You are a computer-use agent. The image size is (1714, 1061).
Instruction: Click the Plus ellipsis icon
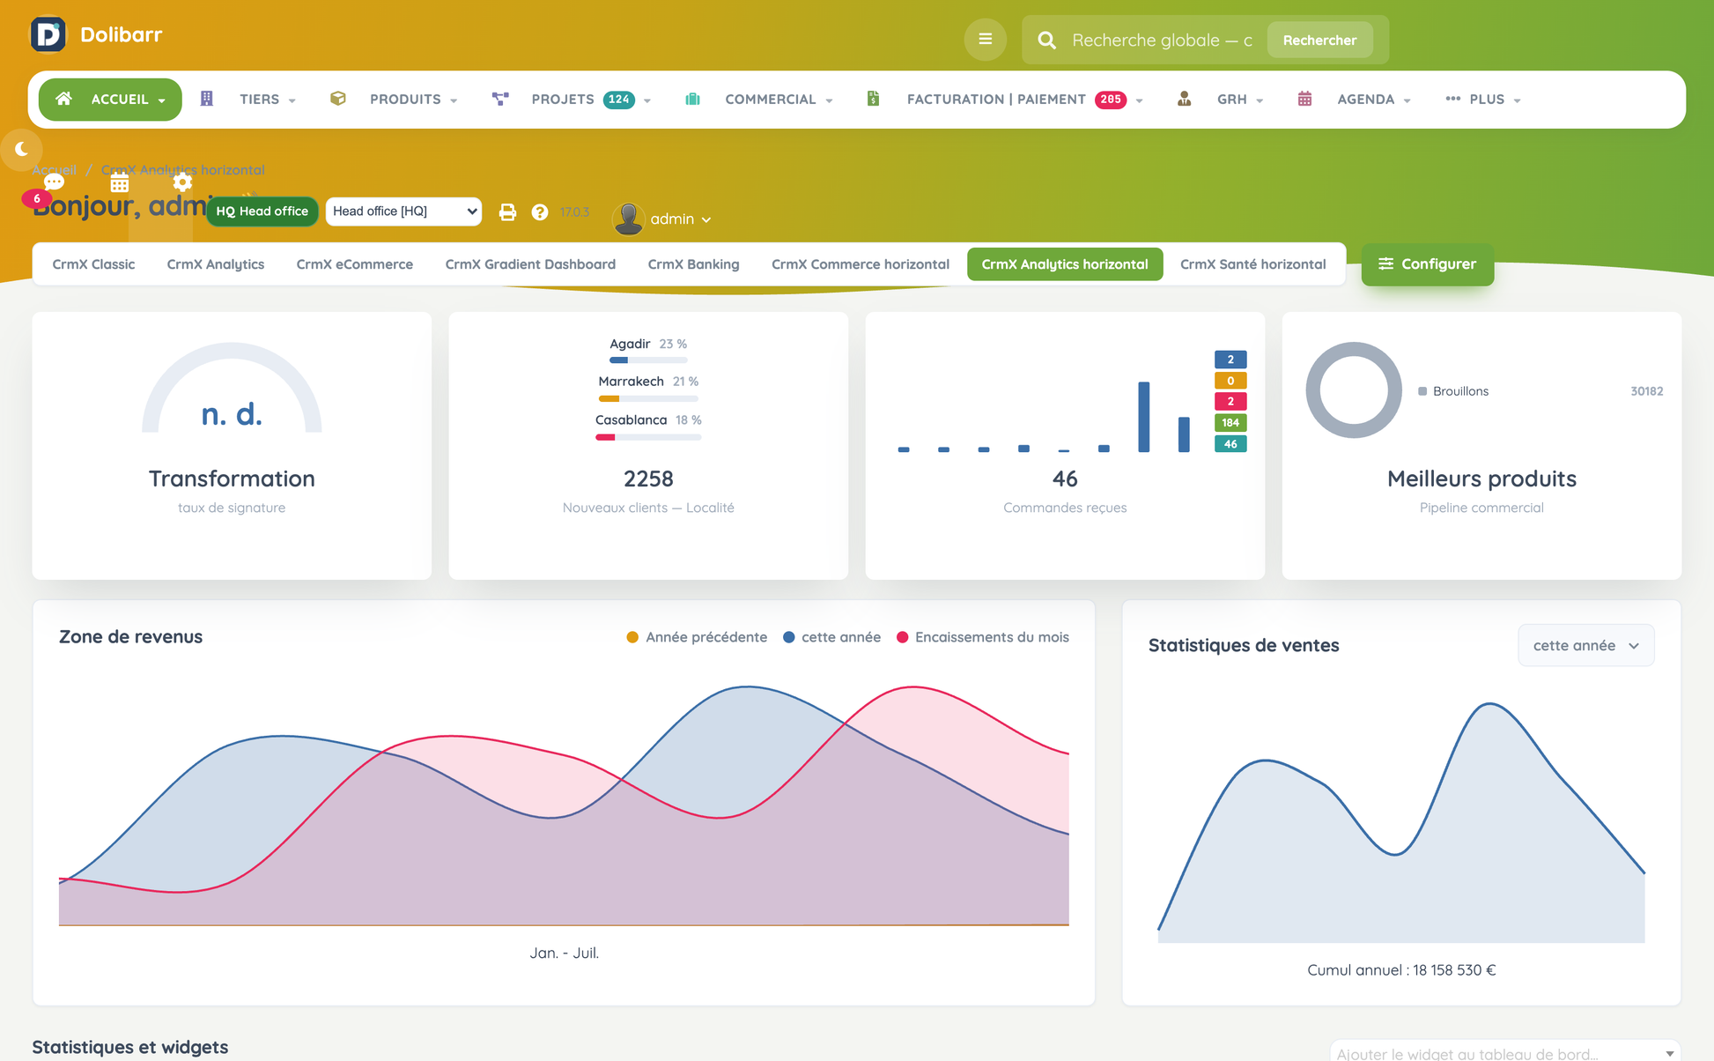(x=1452, y=99)
